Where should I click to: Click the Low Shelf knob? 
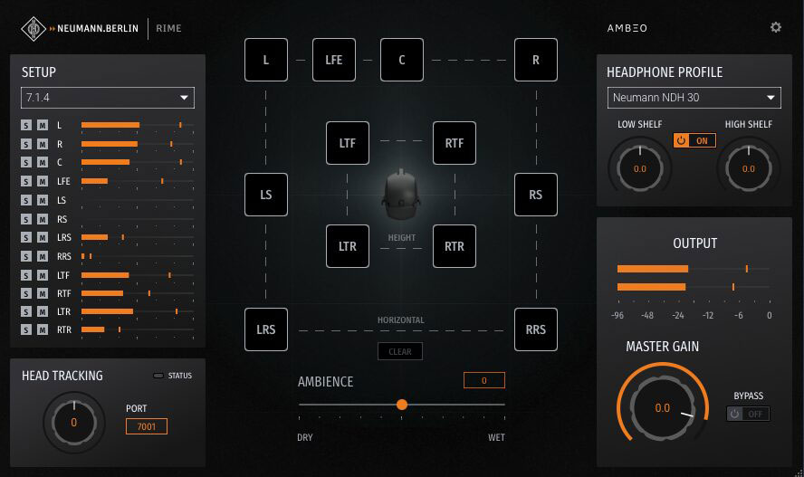(x=639, y=168)
